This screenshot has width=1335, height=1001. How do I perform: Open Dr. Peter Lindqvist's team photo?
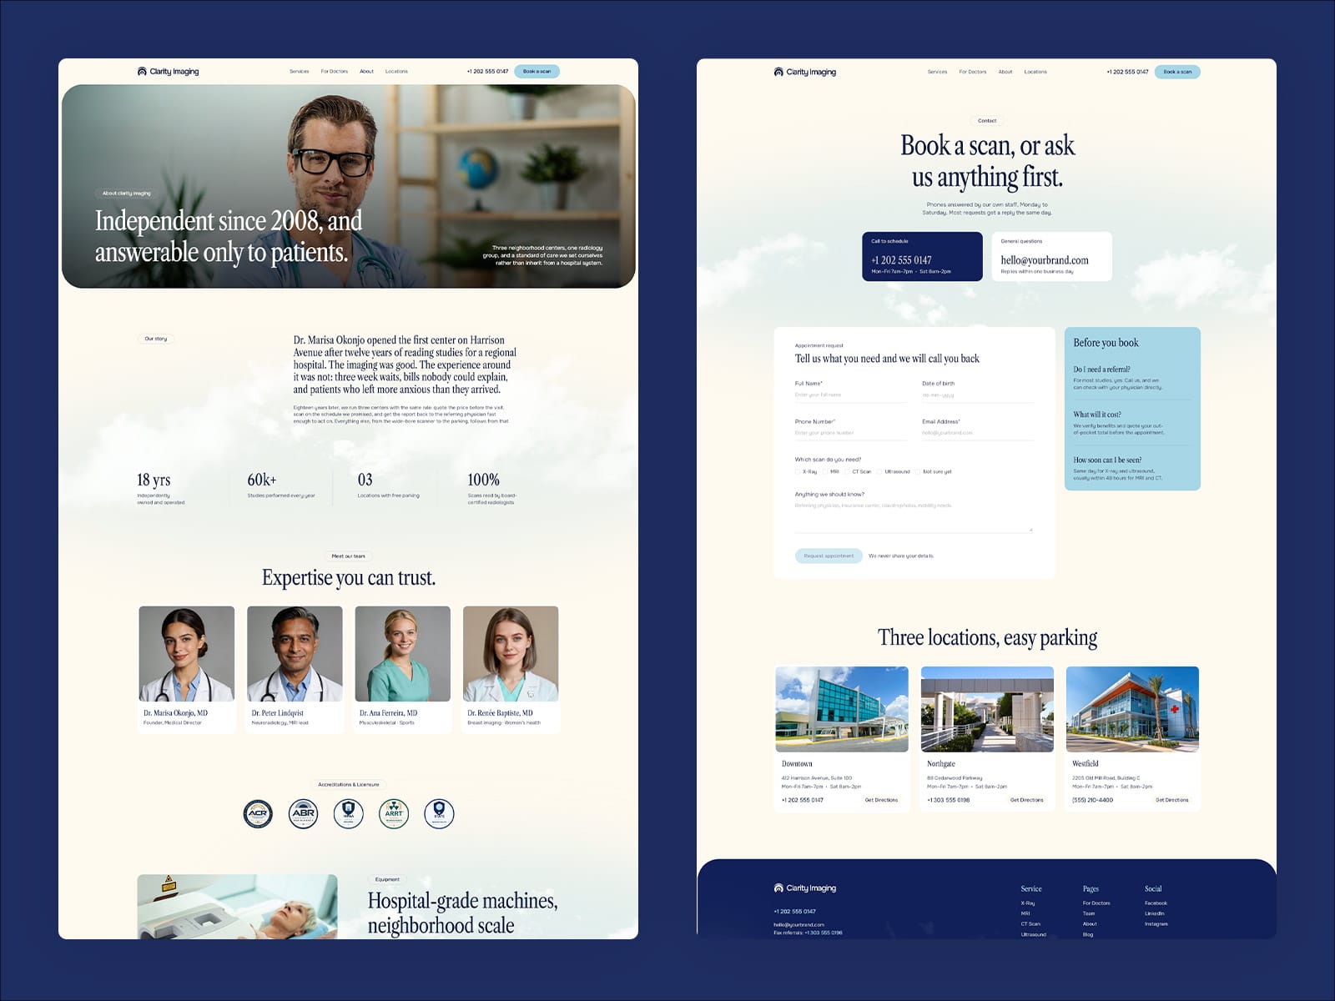[295, 654]
